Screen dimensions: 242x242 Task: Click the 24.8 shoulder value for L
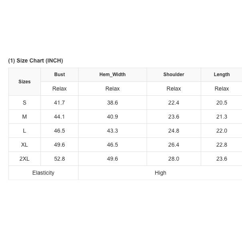click(x=173, y=131)
